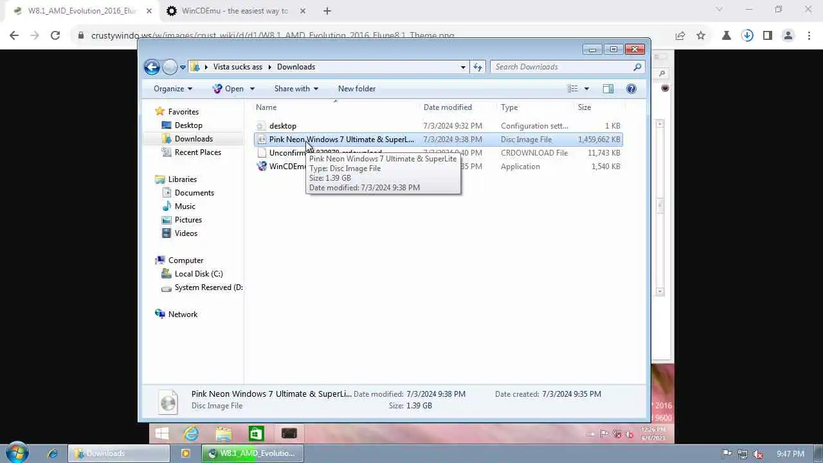Viewport: 823px width, 463px height.
Task: Click the Favorites star in navigation pane
Action: [x=160, y=112]
